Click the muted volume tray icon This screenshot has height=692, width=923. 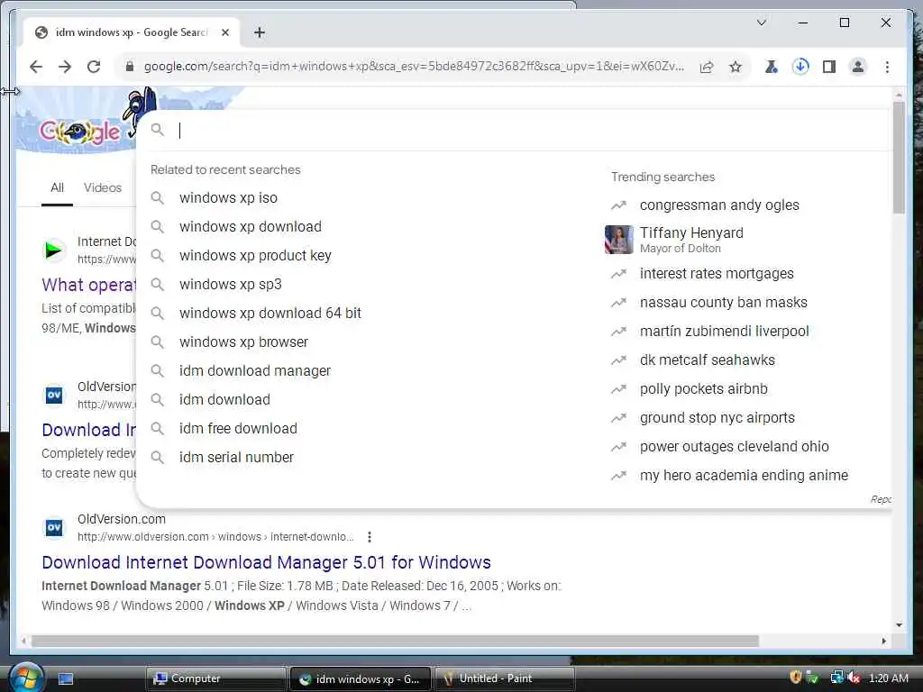point(854,678)
